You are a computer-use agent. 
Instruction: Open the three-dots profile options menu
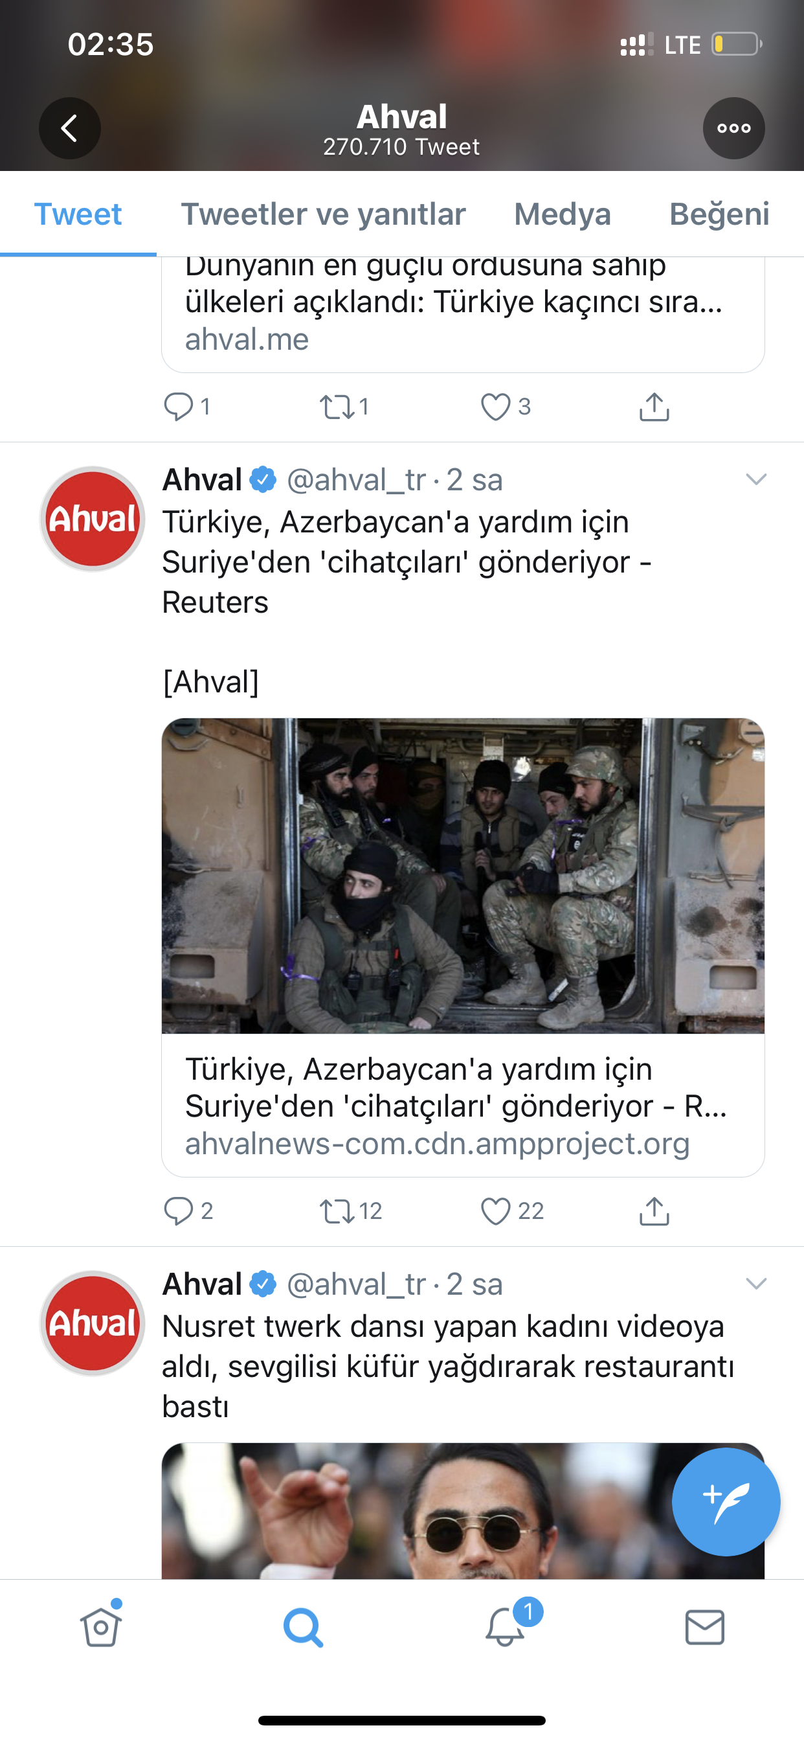tap(733, 128)
